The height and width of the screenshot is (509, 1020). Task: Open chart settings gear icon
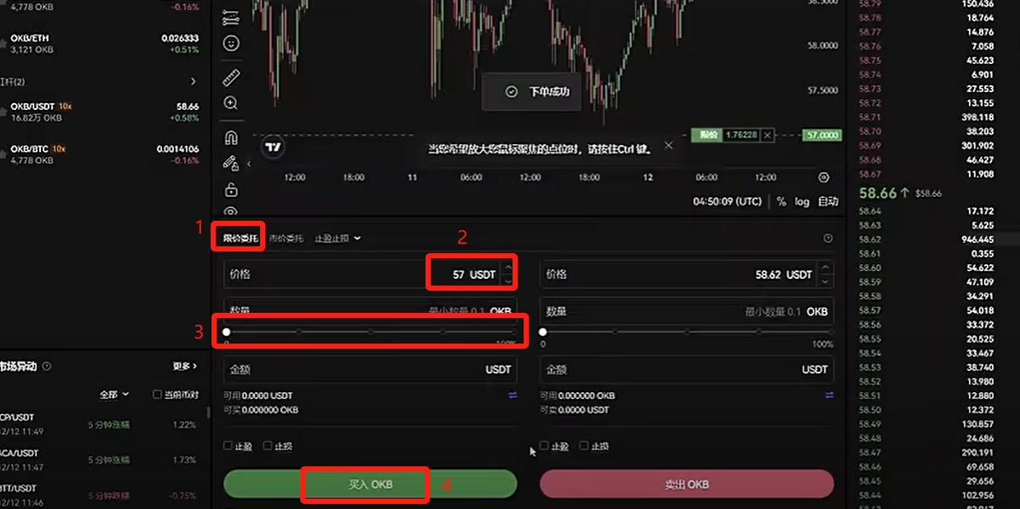coord(823,177)
